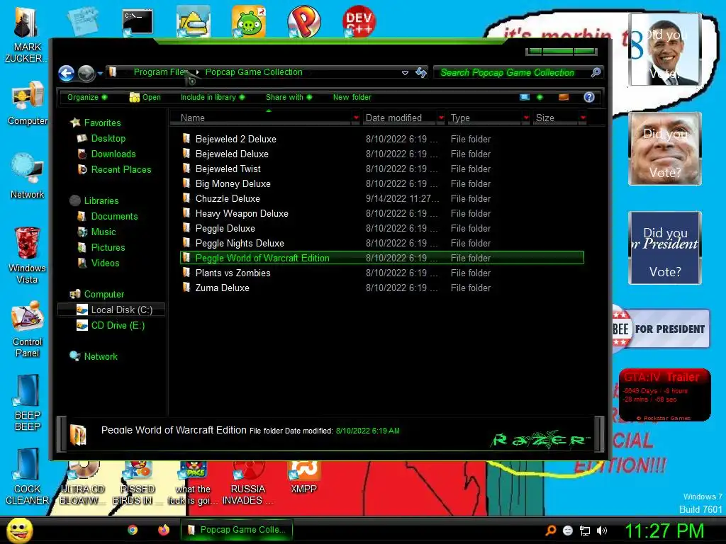Click the Popcap Game Colle... taskbar button
The width and height of the screenshot is (726, 544).
tap(237, 530)
